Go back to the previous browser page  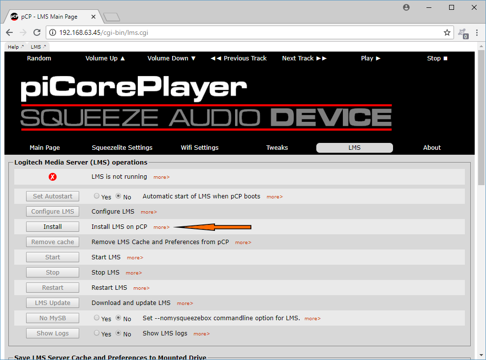[x=10, y=32]
